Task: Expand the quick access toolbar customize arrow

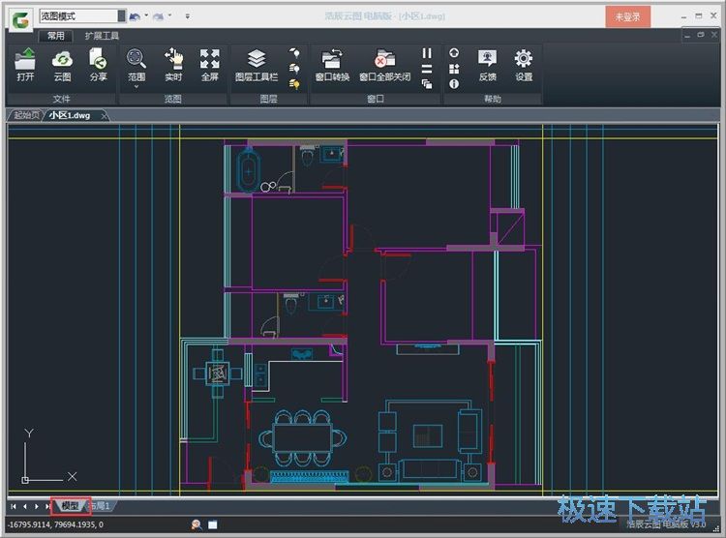Action: (188, 15)
